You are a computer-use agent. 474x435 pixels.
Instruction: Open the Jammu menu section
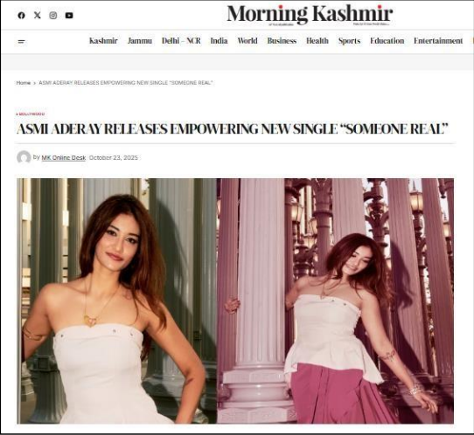[140, 41]
